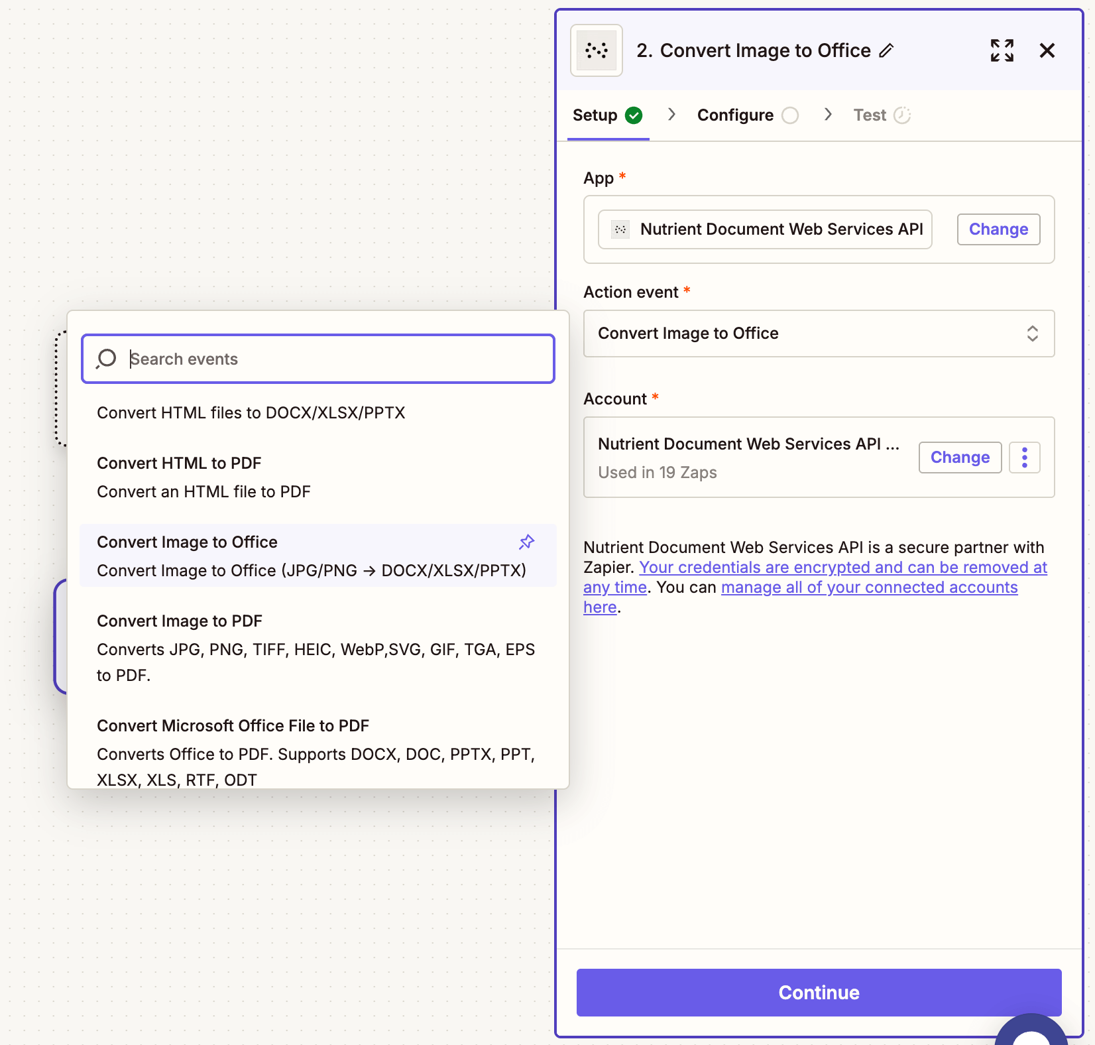
Task: Pin the Convert Image to Office event
Action: coord(526,542)
